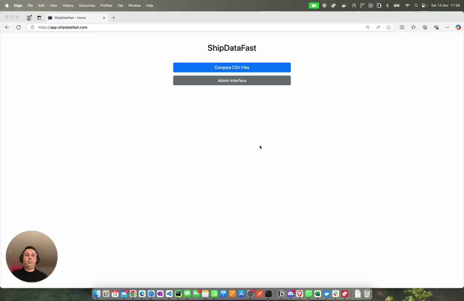The height and width of the screenshot is (301, 464).
Task: Open PyCharm from the Dock
Action: coord(178,293)
